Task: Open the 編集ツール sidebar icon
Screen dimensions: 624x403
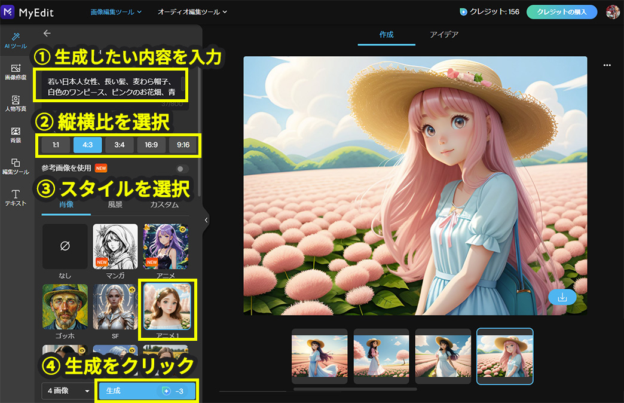Action: (x=16, y=167)
